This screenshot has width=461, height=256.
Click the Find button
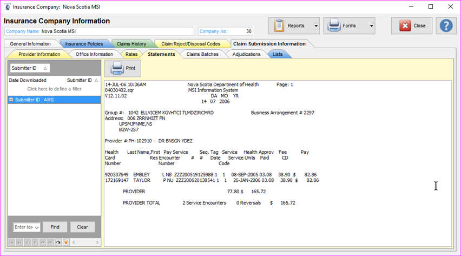[55, 227]
